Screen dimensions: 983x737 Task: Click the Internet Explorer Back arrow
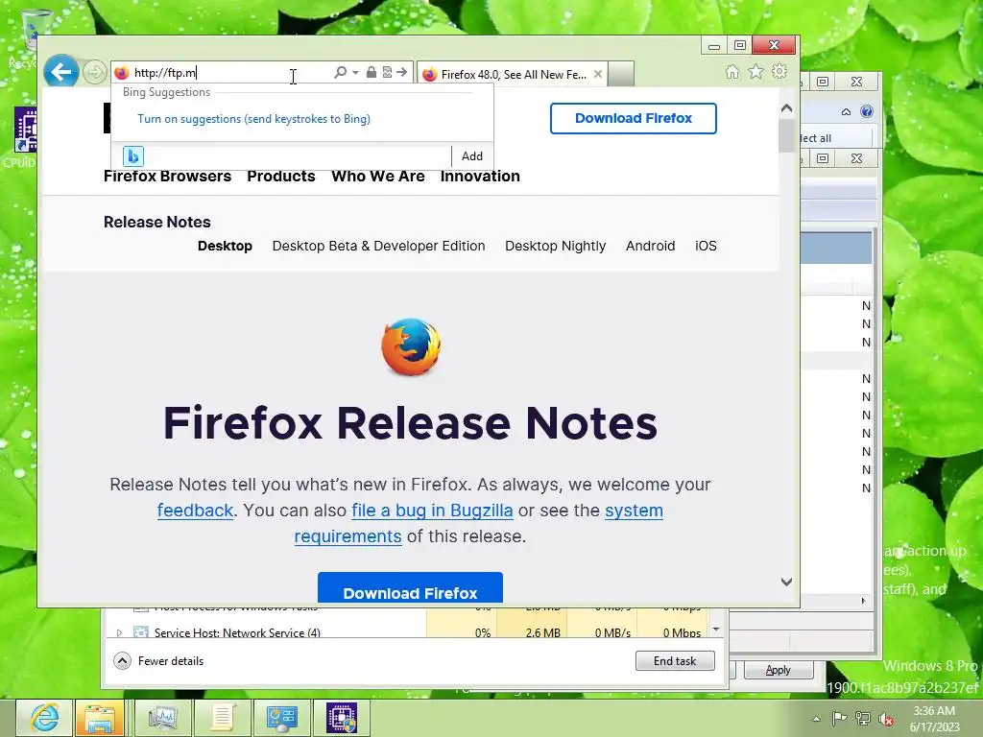(x=60, y=72)
